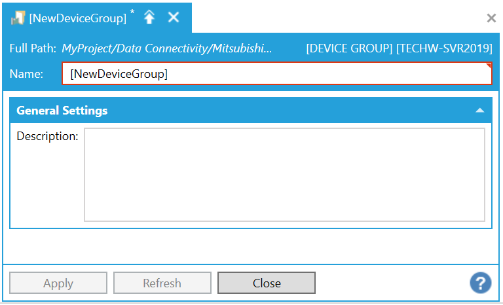This screenshot has height=305, width=503.
Task: Collapse General Settings using the white arrow
Action: (x=480, y=111)
